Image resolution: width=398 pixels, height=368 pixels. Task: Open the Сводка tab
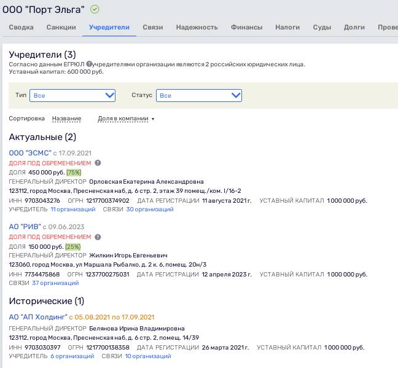21,27
